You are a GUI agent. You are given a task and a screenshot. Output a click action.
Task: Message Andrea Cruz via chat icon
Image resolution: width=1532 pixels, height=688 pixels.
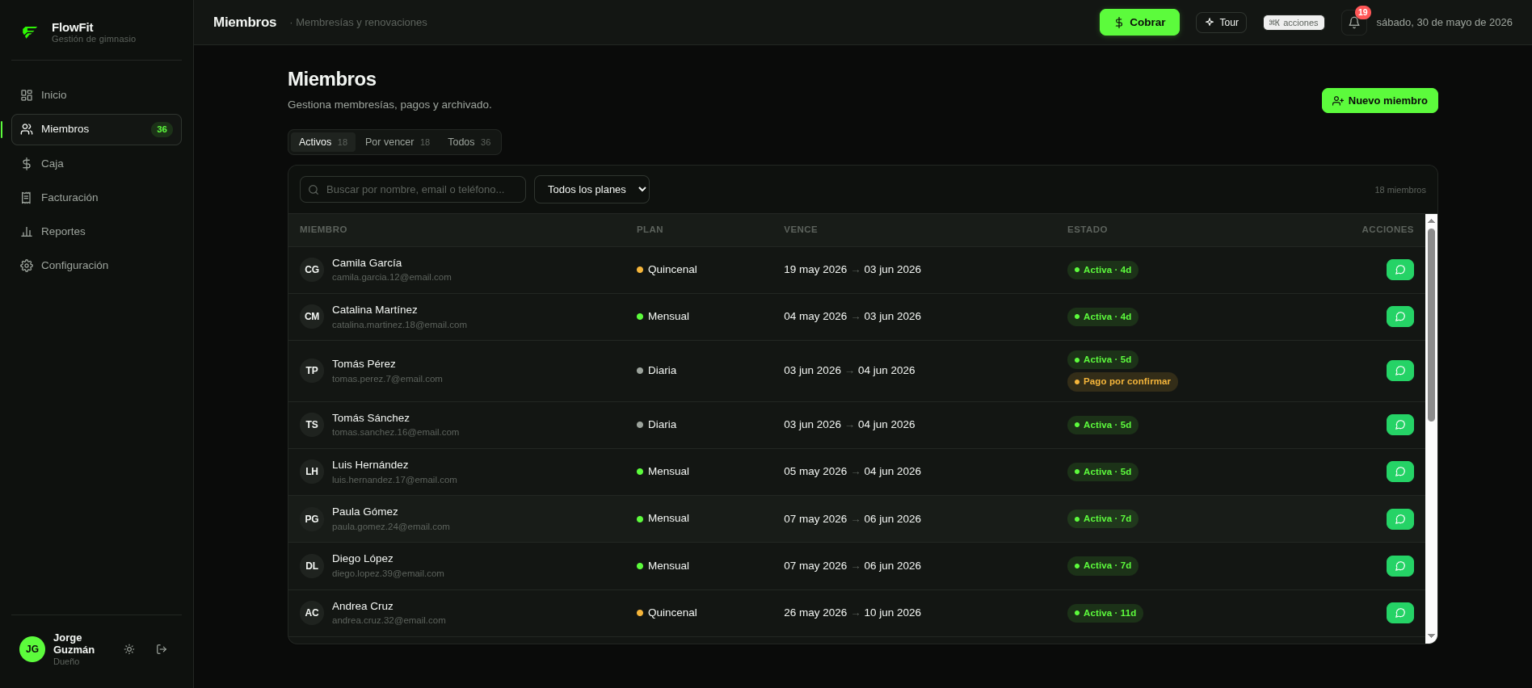click(1400, 613)
